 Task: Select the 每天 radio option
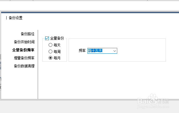50,45
